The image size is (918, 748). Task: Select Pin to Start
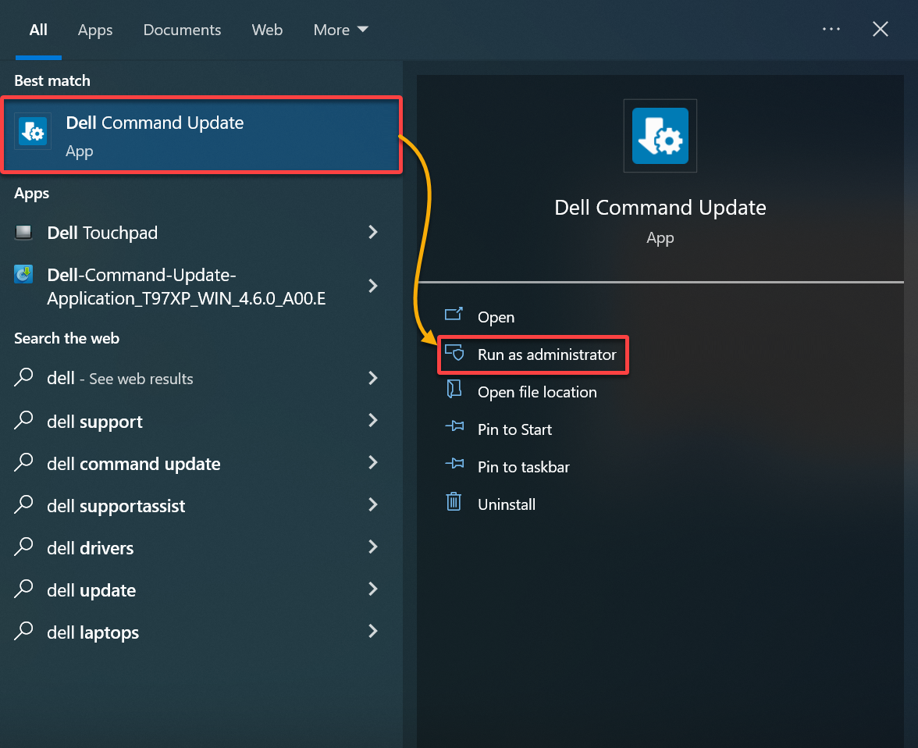pyautogui.click(x=514, y=429)
